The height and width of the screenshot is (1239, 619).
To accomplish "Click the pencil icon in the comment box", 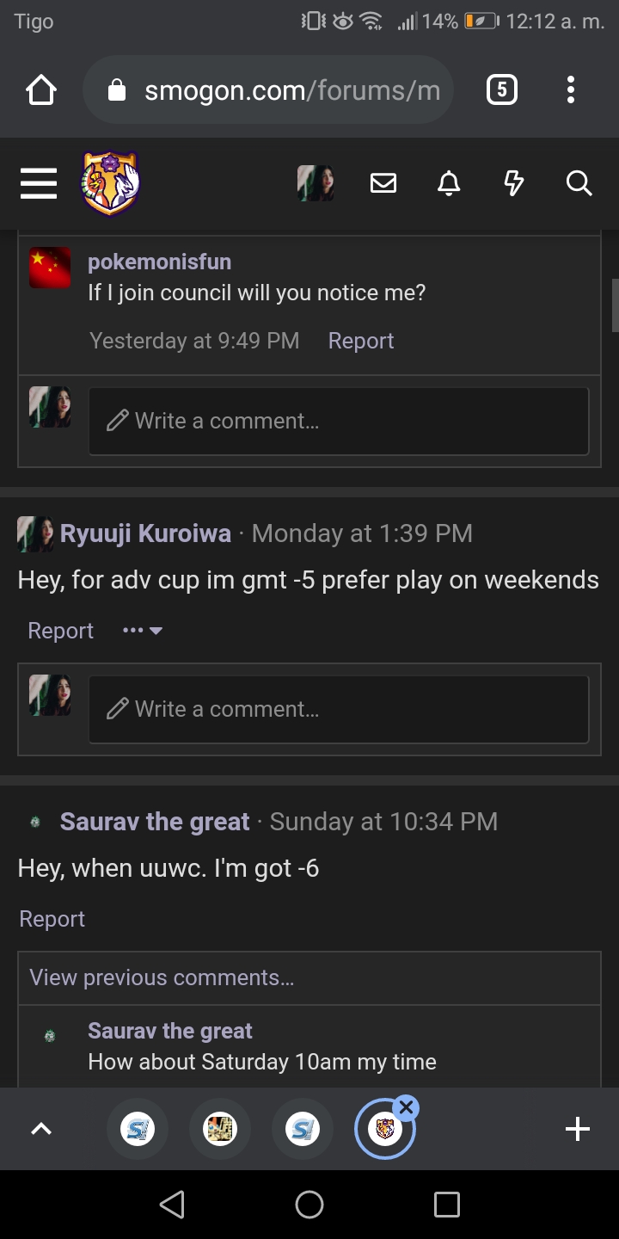I will (118, 421).
